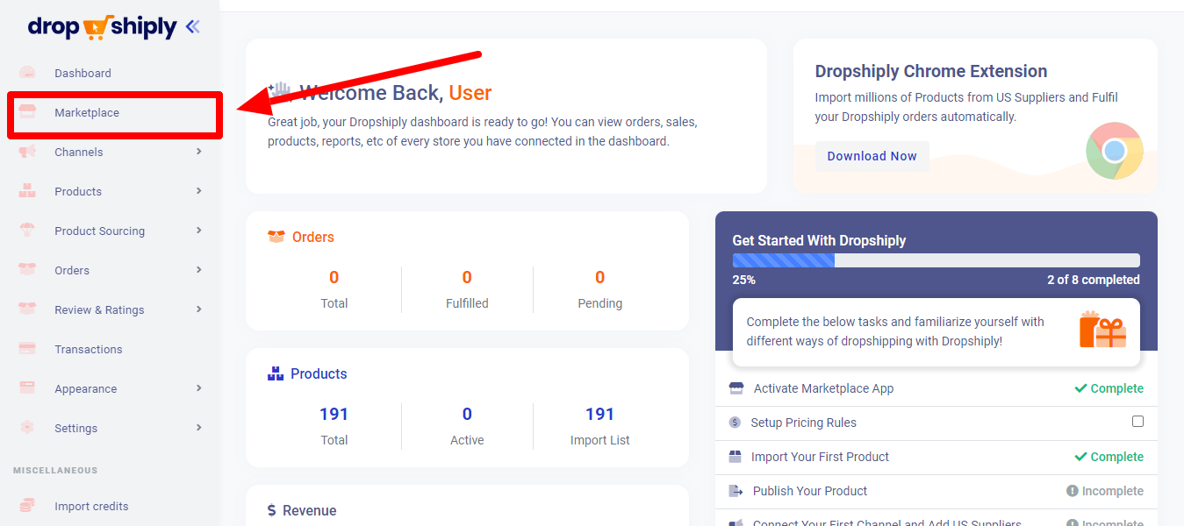Go to Transactions page
Image resolution: width=1184 pixels, height=526 pixels.
click(89, 349)
